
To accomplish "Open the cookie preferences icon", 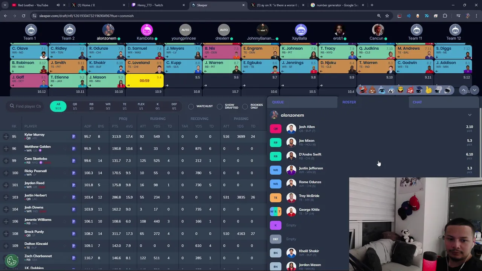I will (12, 260).
